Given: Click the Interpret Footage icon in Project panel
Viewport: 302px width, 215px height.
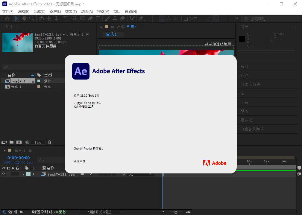Looking at the screenshot, I should pos(4,142).
